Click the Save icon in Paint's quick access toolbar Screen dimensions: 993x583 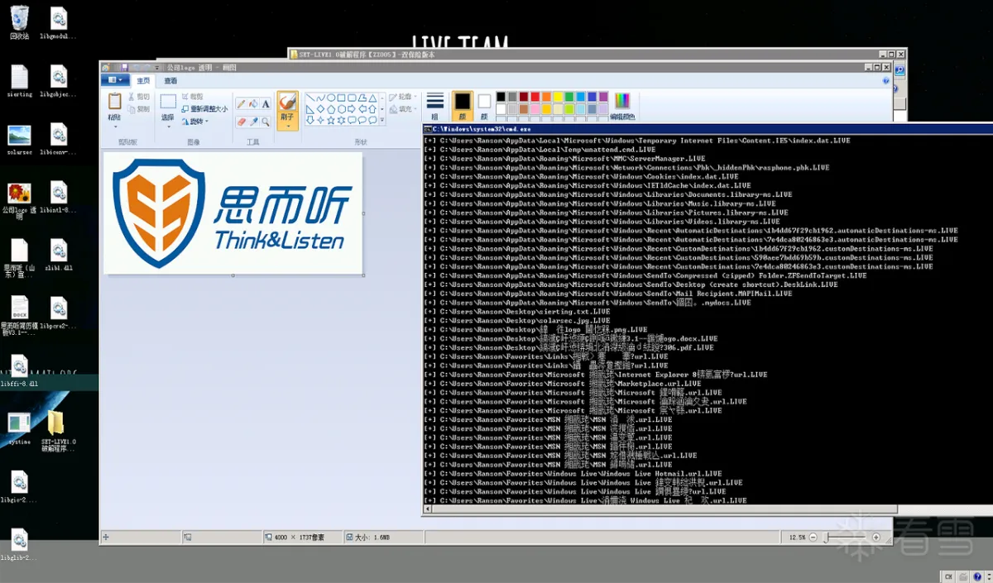[124, 67]
